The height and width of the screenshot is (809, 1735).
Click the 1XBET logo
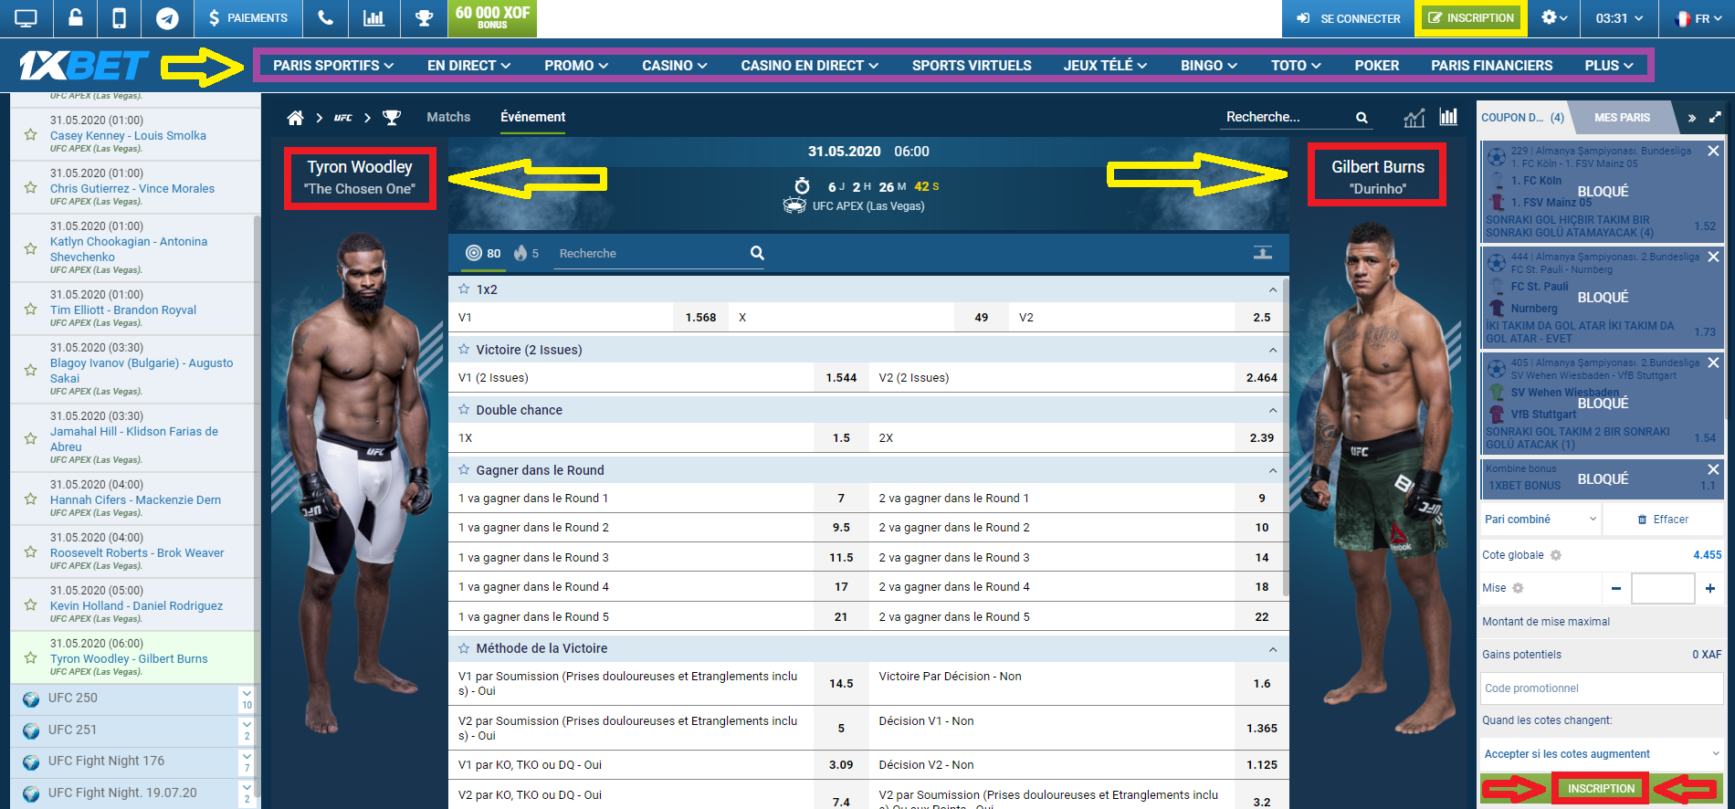83,66
